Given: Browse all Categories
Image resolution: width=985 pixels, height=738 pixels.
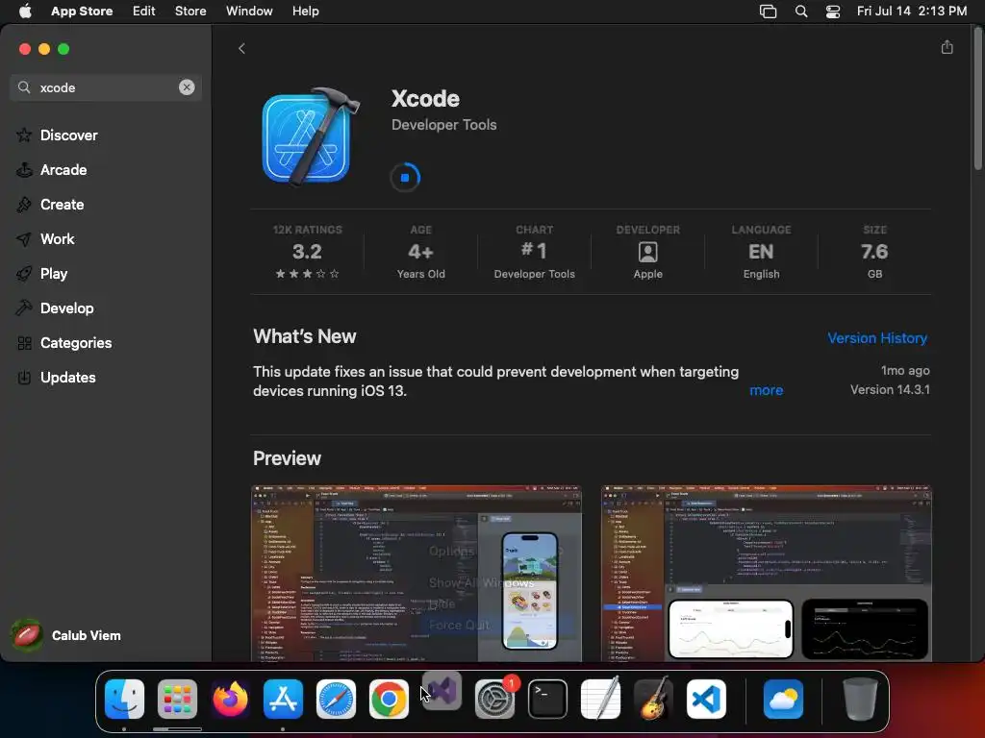Looking at the screenshot, I should pos(75,342).
